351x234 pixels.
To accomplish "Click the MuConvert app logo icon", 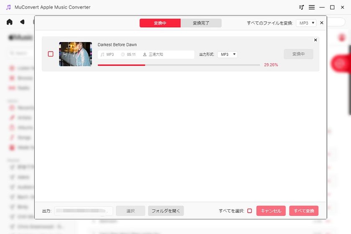I will click(x=8, y=7).
